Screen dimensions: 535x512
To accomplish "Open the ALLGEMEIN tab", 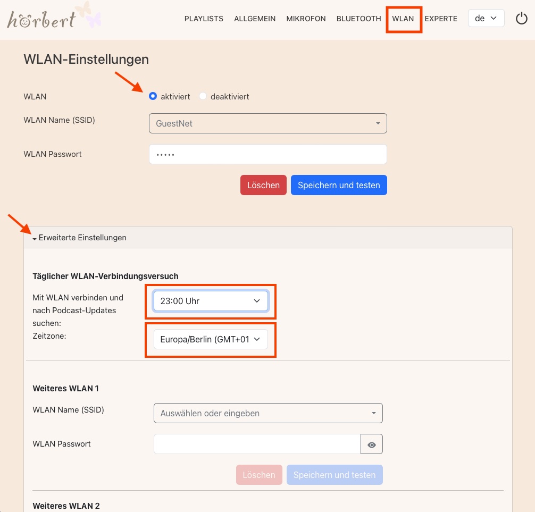I will point(255,19).
